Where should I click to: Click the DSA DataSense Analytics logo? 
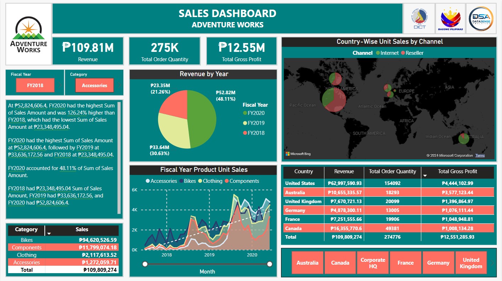tap(481, 18)
